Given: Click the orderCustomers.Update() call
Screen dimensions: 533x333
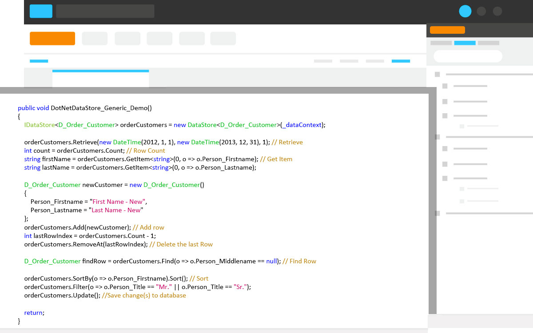Looking at the screenshot, I should [x=62, y=295].
